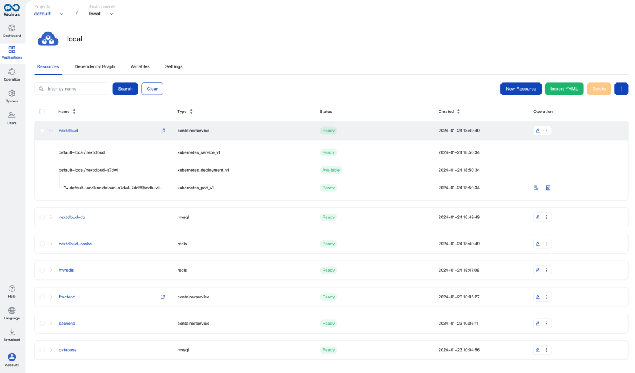Click the Walrus logo

point(12,10)
